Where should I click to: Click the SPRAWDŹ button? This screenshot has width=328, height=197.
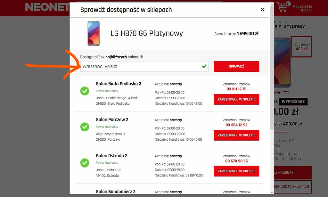pos(236,67)
